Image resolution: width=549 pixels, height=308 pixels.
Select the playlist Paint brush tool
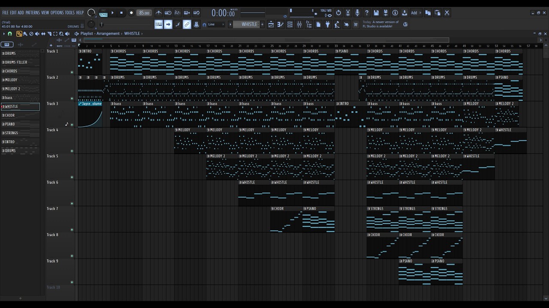click(25, 33)
